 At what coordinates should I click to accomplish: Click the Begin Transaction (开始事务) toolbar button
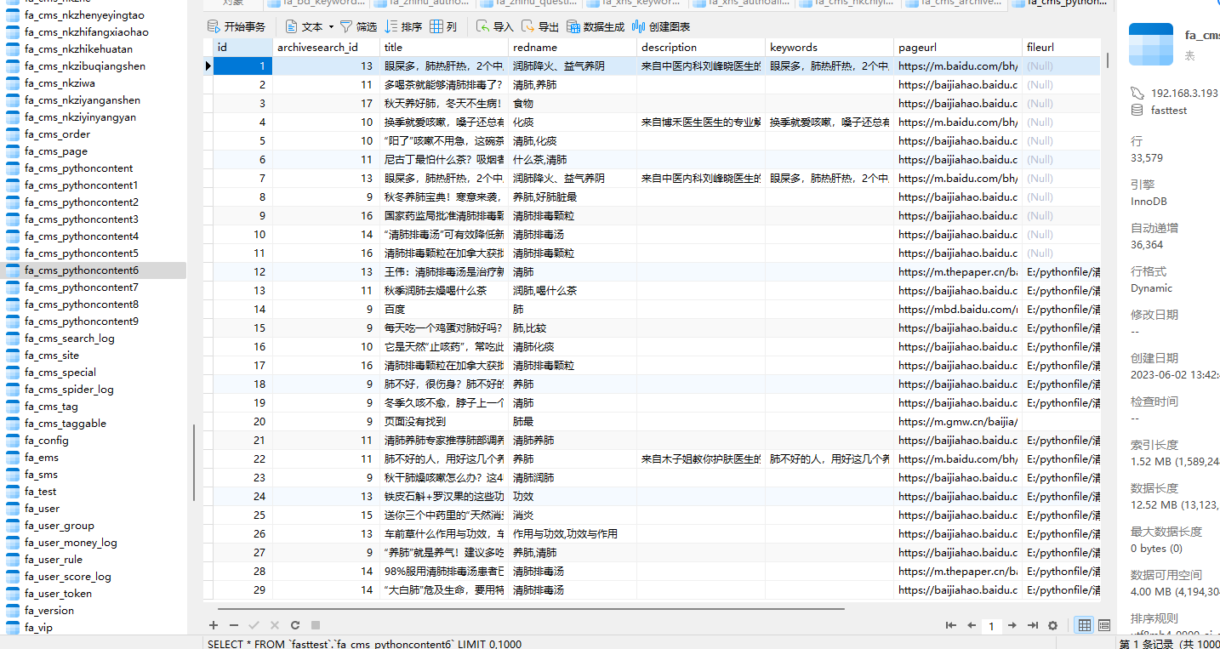pos(237,27)
